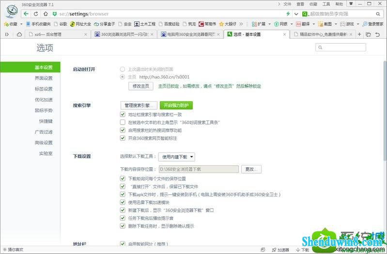The width and height of the screenshot is (387, 254).
Task: Open 高级设置 in the sidebar
Action: (44, 143)
